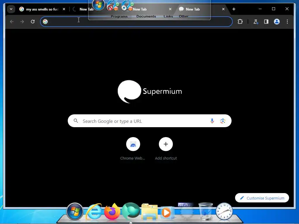Switch to the 'my ass smells' Google tab

point(40,9)
